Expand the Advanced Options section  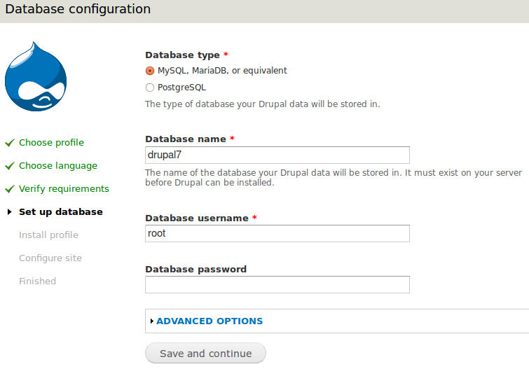tap(209, 321)
